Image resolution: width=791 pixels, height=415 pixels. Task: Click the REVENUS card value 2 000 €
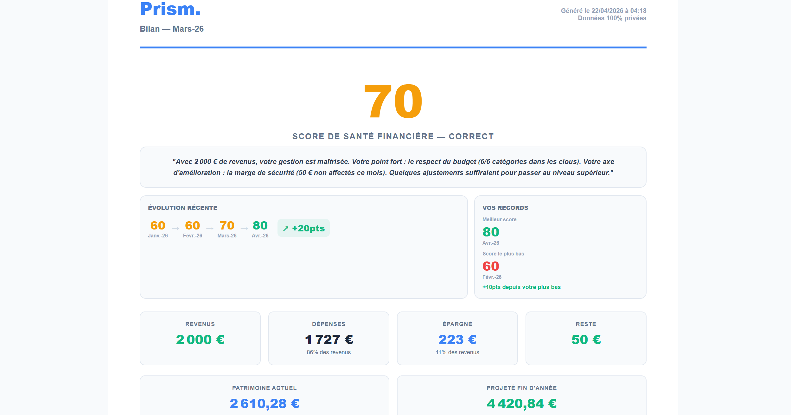200,340
